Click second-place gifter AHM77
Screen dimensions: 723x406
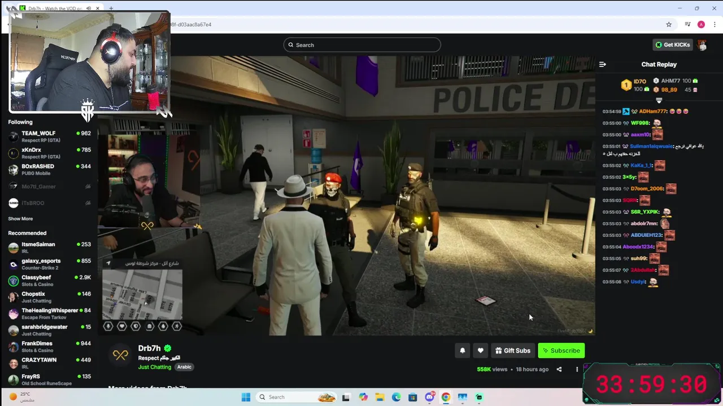[x=670, y=81]
